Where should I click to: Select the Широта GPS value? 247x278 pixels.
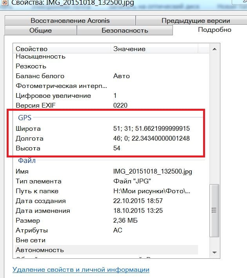(151, 129)
